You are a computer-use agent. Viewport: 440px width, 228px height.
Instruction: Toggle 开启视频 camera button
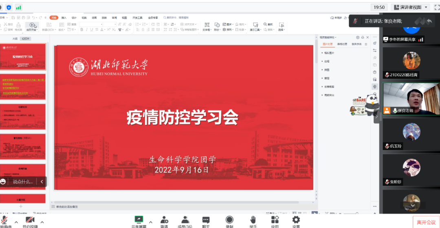pyautogui.click(x=30, y=220)
